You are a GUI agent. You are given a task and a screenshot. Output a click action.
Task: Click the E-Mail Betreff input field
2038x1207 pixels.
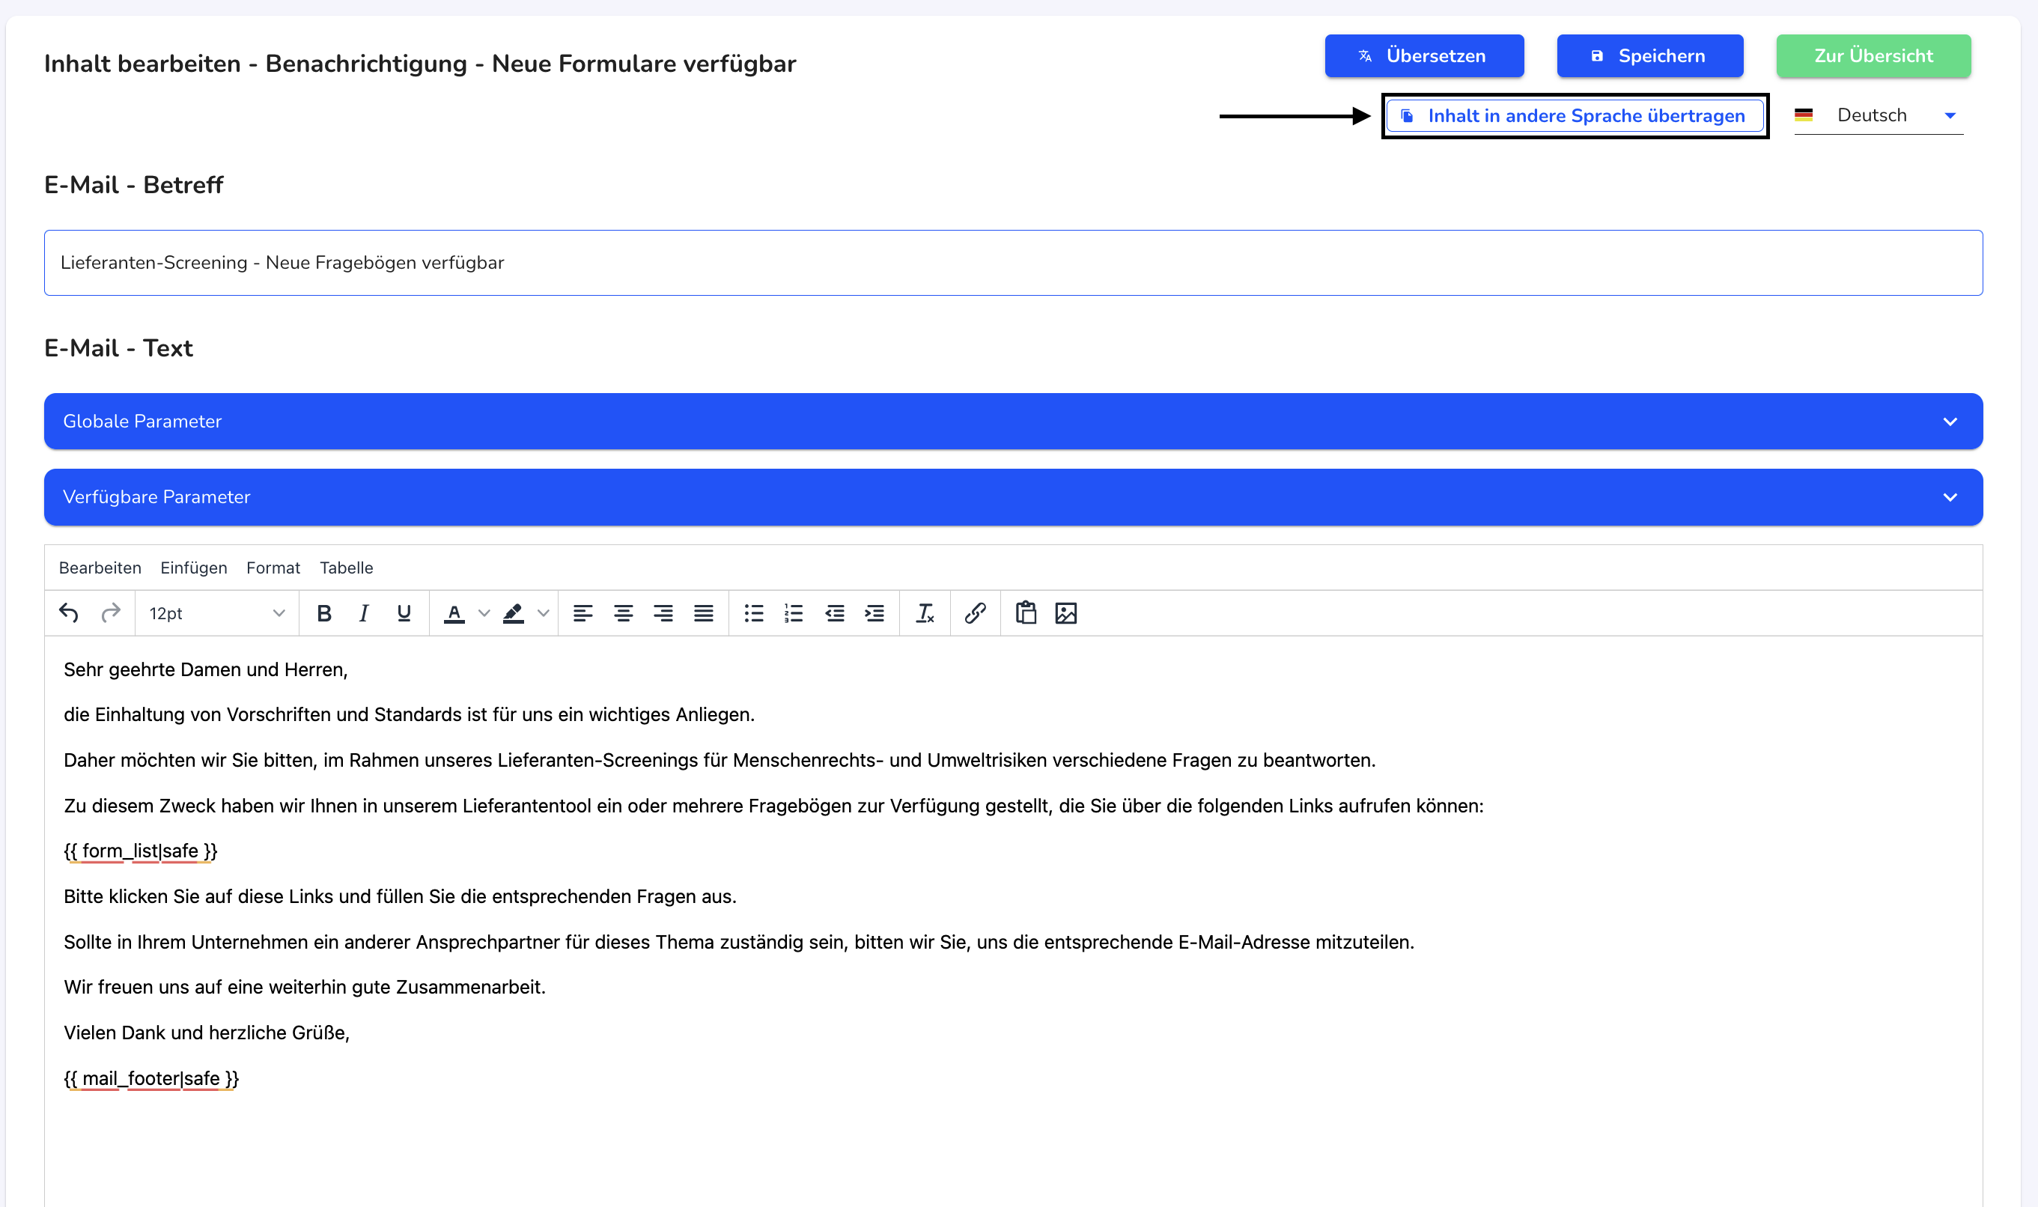pyautogui.click(x=1013, y=263)
